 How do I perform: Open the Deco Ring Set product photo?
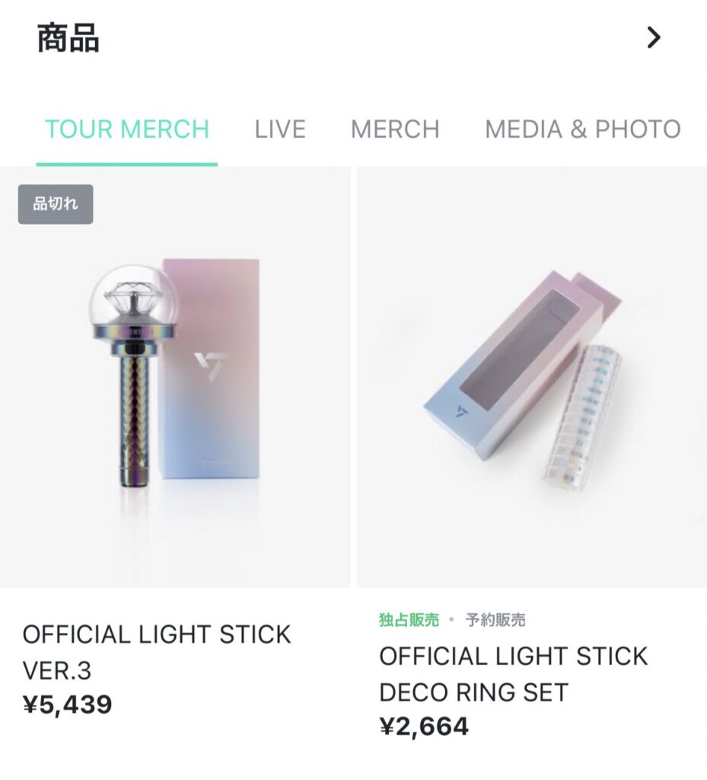(531, 377)
